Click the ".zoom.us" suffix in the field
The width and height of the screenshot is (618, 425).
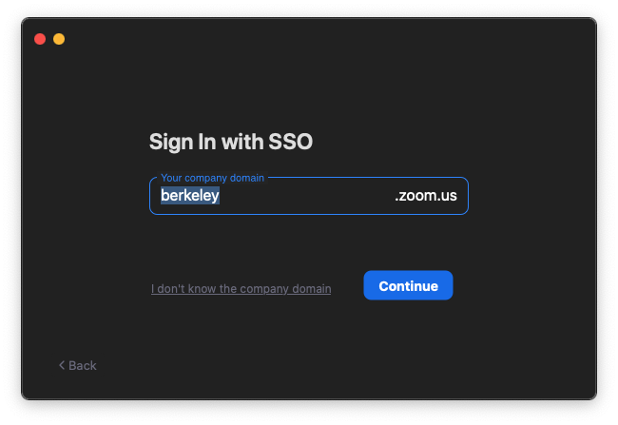(426, 196)
